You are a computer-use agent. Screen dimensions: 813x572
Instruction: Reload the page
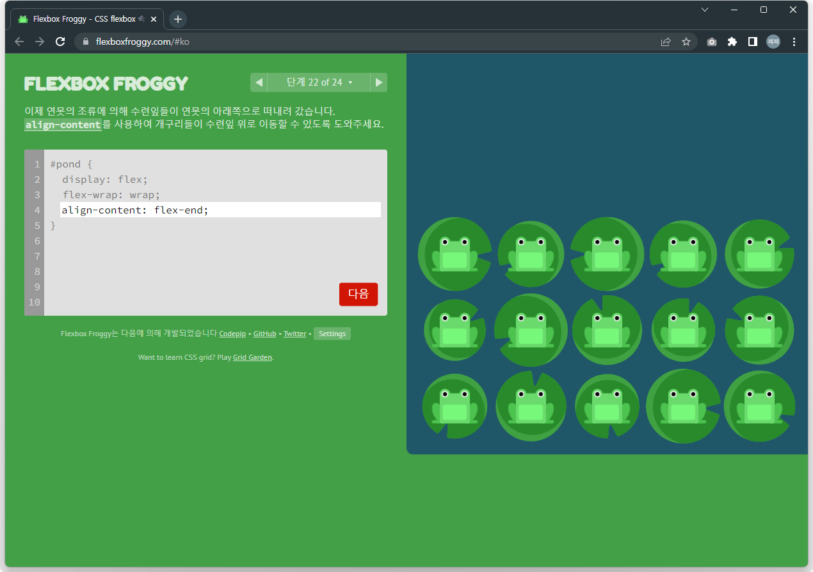60,42
